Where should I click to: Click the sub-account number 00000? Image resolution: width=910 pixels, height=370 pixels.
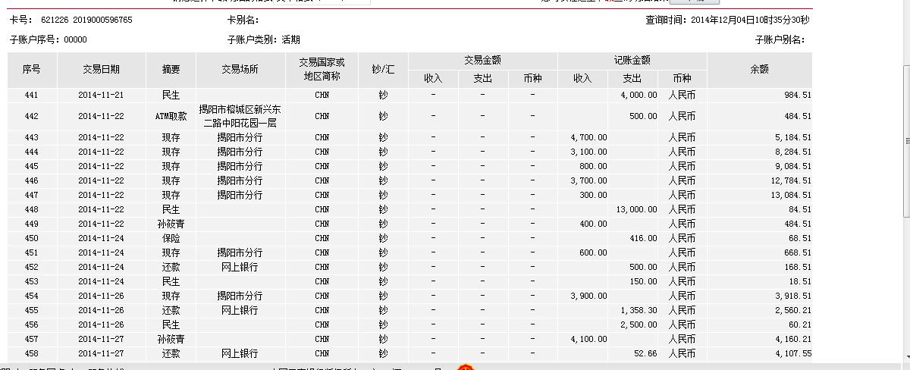pos(76,40)
